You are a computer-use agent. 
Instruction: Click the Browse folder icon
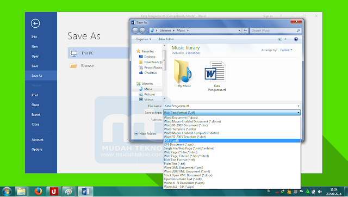pos(73,65)
